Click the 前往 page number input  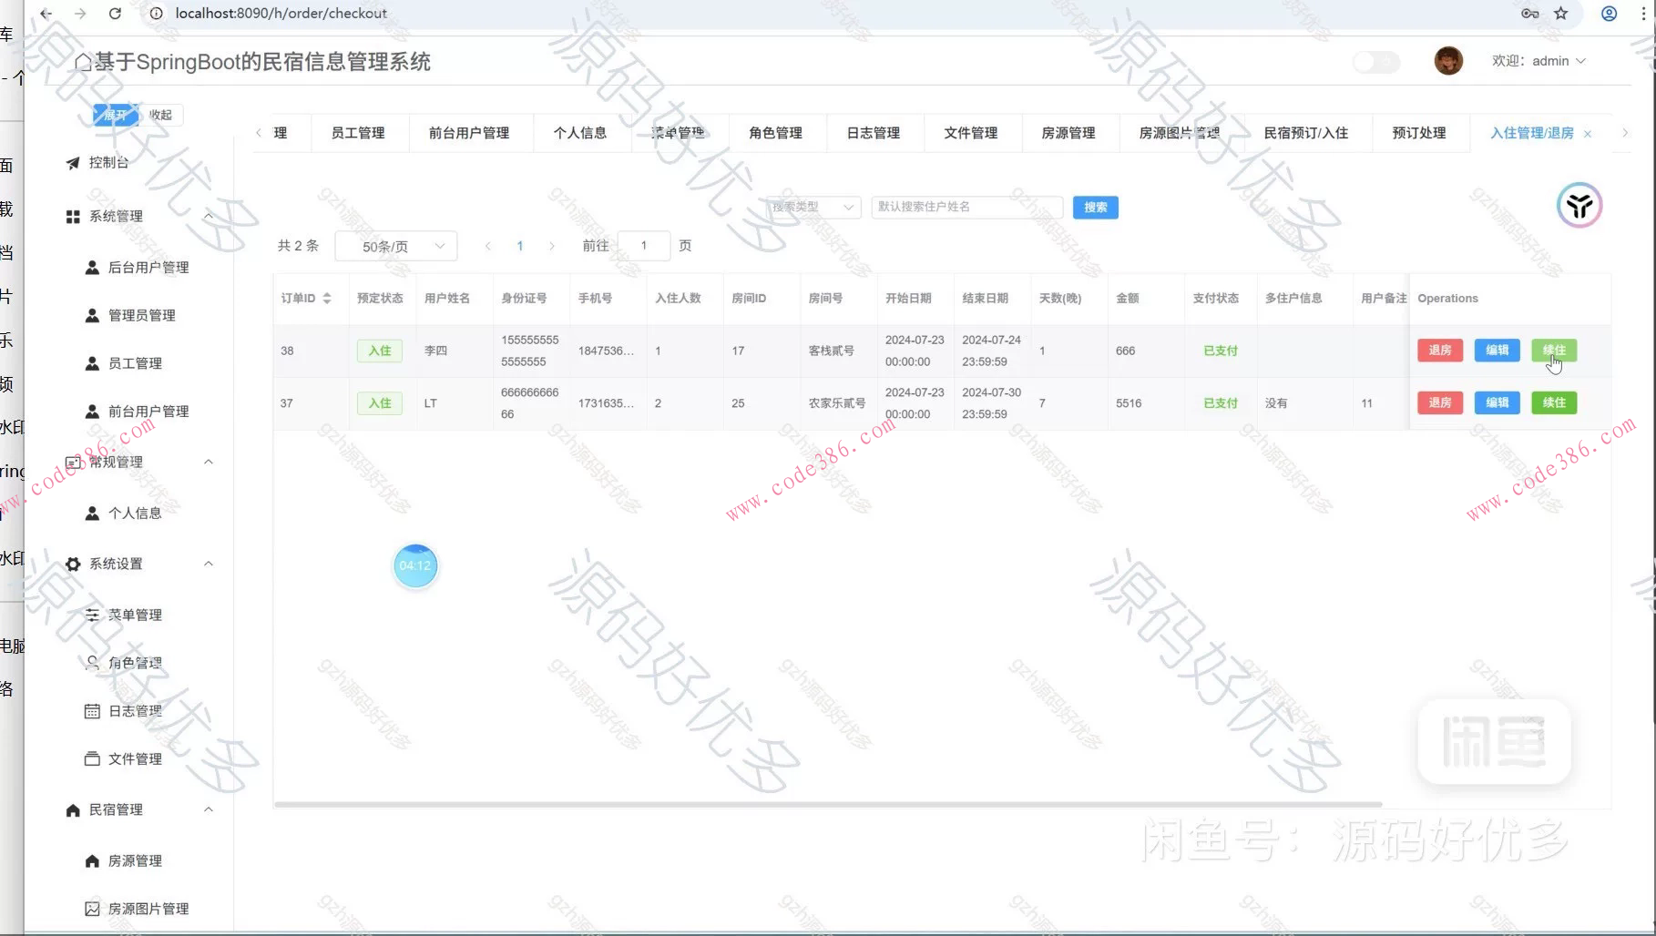point(644,246)
